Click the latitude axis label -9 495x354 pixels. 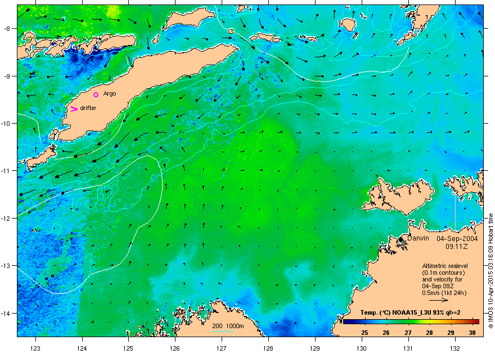(x=7, y=76)
